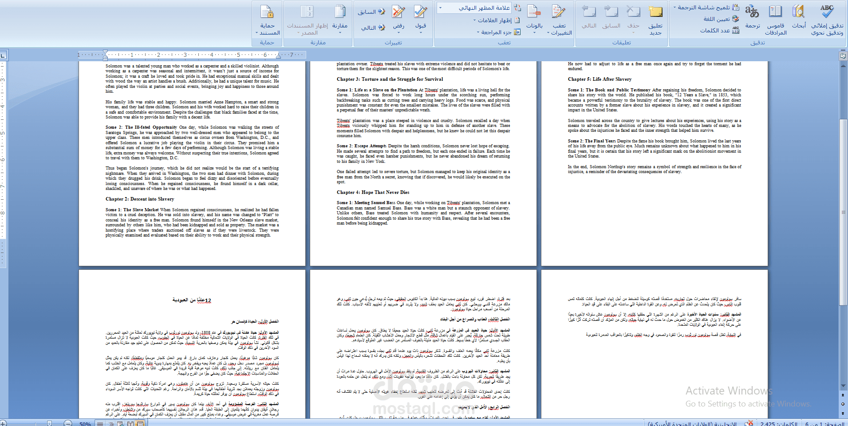This screenshot has width=848, height=426.
Task: Click the 'Chapter 4: Hope That Never Dies' heading
Action: [373, 192]
